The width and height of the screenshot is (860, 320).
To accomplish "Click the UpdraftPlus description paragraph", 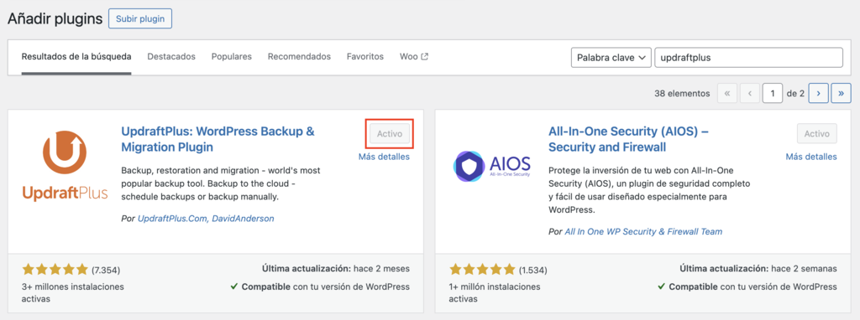I will [x=221, y=183].
